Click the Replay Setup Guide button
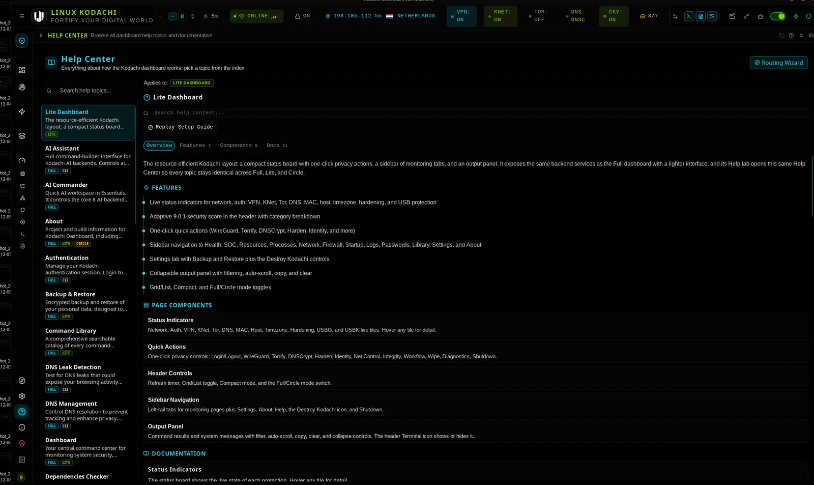Viewport: 814px width, 485px height. coord(180,127)
